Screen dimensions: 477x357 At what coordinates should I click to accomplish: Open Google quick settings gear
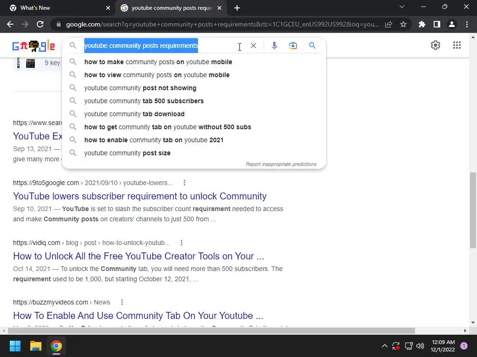[436, 45]
